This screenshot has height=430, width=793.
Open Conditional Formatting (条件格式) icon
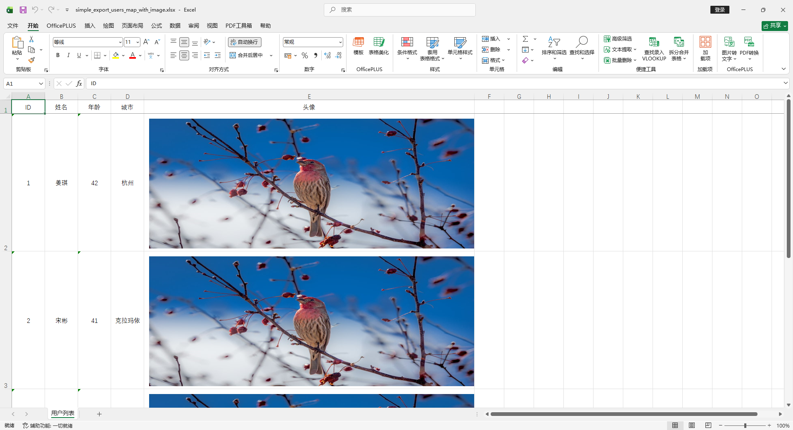point(407,43)
